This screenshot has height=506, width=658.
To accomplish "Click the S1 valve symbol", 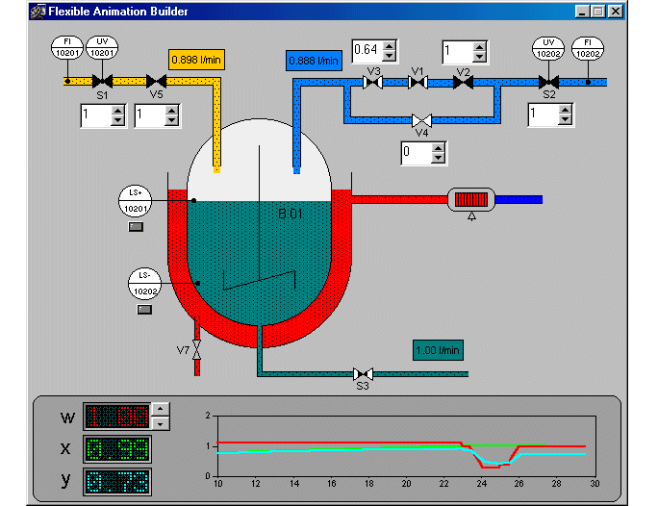I will point(103,82).
